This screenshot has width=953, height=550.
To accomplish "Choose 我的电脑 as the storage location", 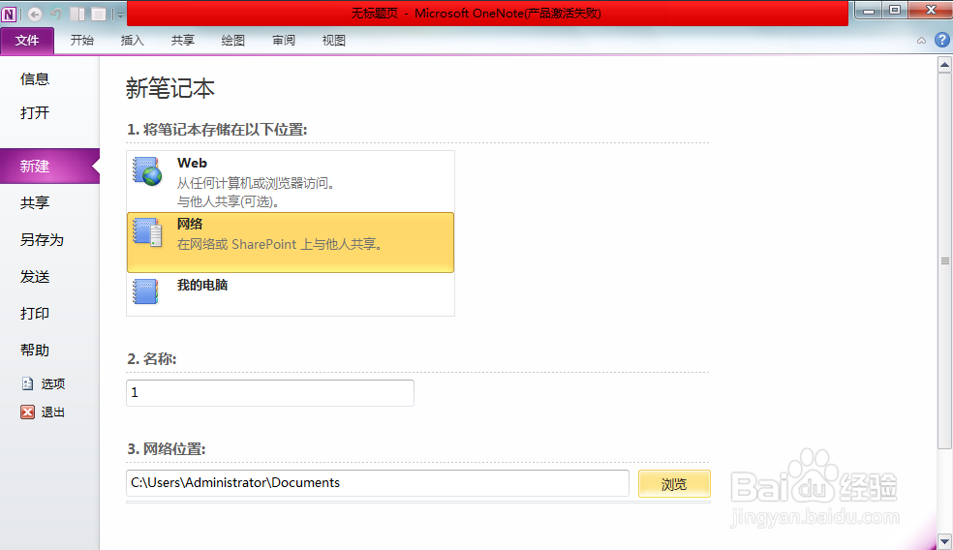I will point(291,294).
